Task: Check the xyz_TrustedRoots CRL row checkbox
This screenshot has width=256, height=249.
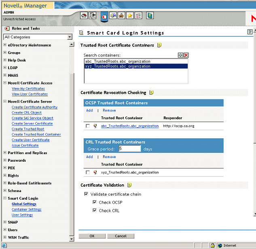Action: click(88, 173)
